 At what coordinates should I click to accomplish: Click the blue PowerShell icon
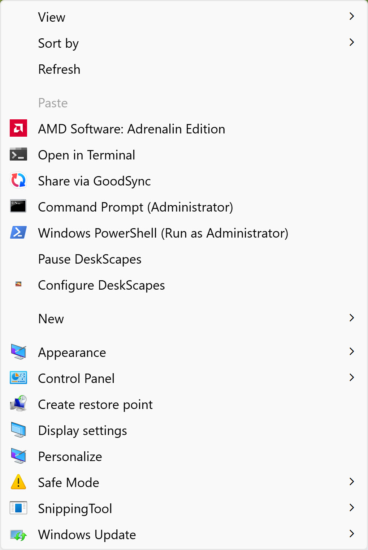coord(18,233)
